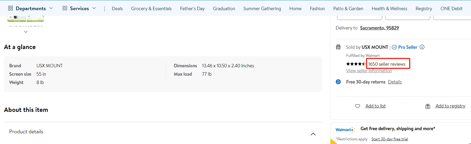Click the Pro Seller info icon
Image resolution: width=471 pixels, height=144 pixels.
[x=422, y=47]
